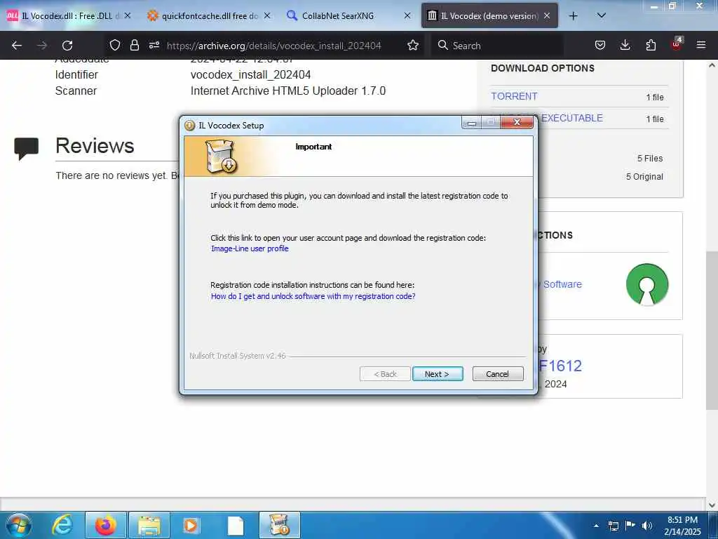Click the volume speaker tray icon
The height and width of the screenshot is (539, 718).
click(x=647, y=526)
